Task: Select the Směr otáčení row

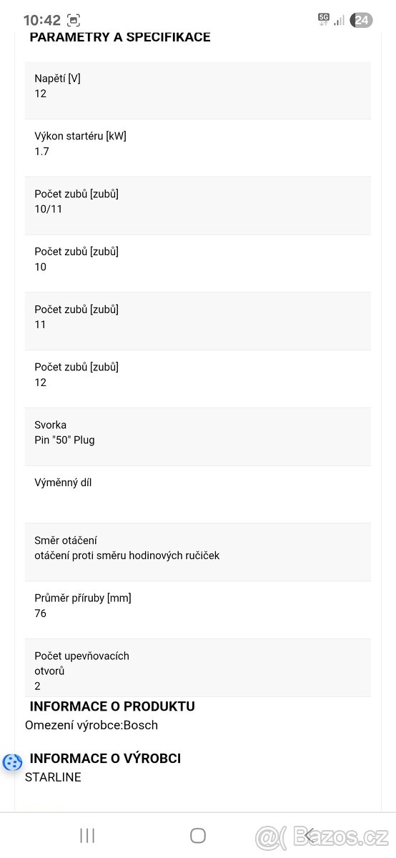Action: tap(198, 552)
